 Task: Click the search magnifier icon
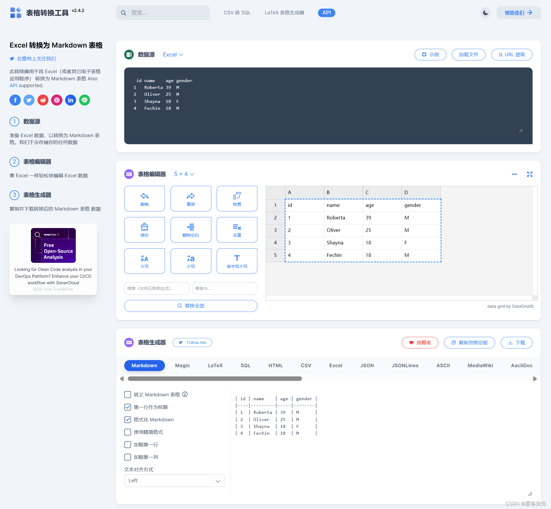coord(123,13)
